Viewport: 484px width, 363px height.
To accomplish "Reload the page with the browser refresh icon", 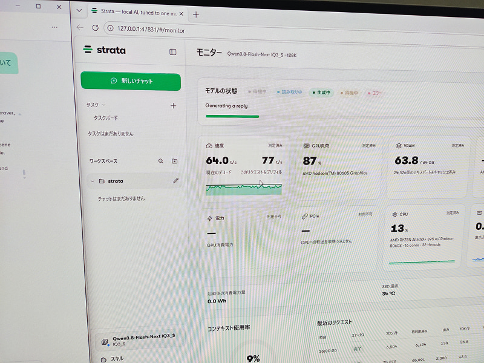I will pos(96,28).
